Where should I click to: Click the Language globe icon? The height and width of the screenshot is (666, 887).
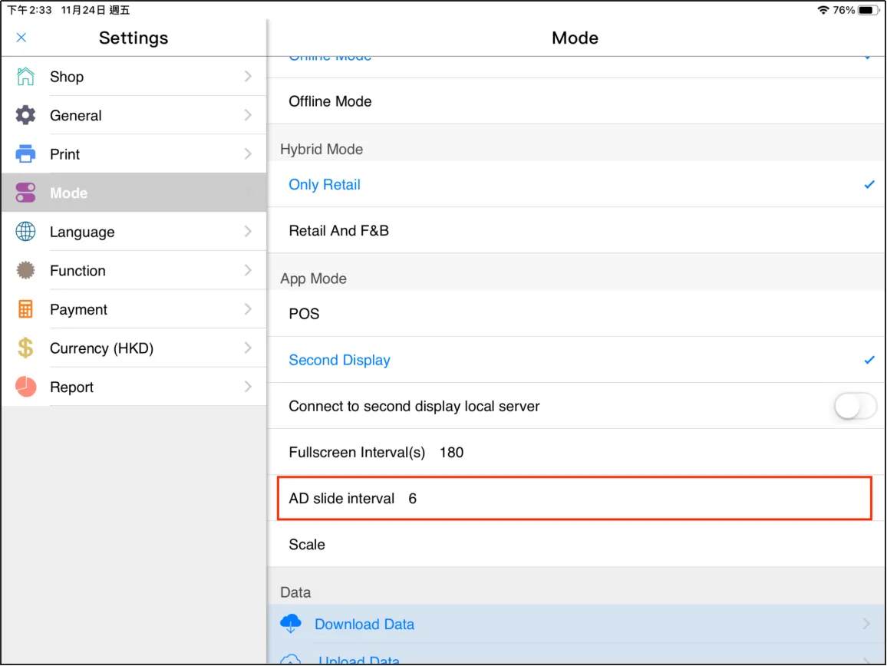(25, 232)
